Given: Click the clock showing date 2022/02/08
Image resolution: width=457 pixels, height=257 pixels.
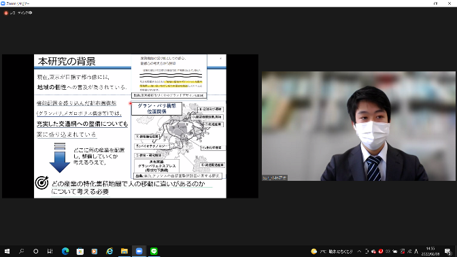Looking at the screenshot, I should [x=430, y=251].
